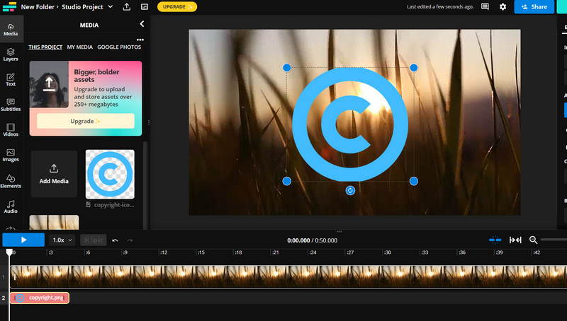Viewport: 567px width, 321px height.
Task: Open the comments icon near Share
Action: point(485,7)
